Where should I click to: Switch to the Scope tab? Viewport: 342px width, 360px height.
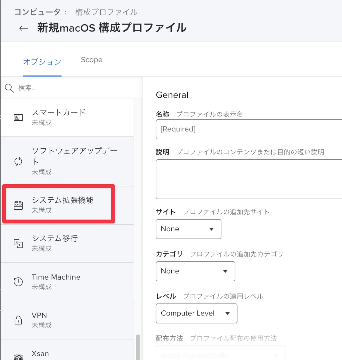pyautogui.click(x=91, y=60)
